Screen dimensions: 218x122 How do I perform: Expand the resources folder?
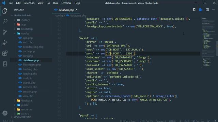click(x=27, y=109)
